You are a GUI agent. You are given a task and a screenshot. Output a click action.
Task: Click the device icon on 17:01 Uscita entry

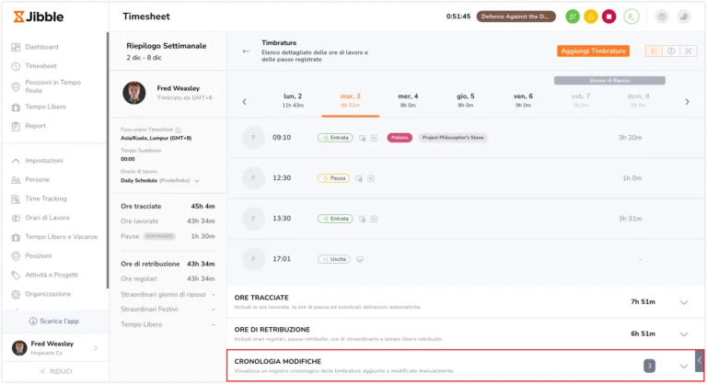click(x=360, y=259)
